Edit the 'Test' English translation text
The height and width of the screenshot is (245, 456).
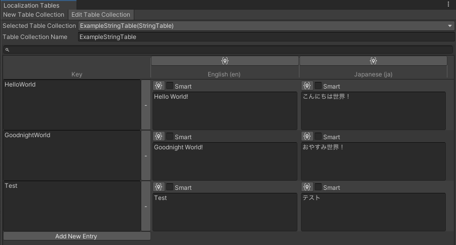click(225, 212)
